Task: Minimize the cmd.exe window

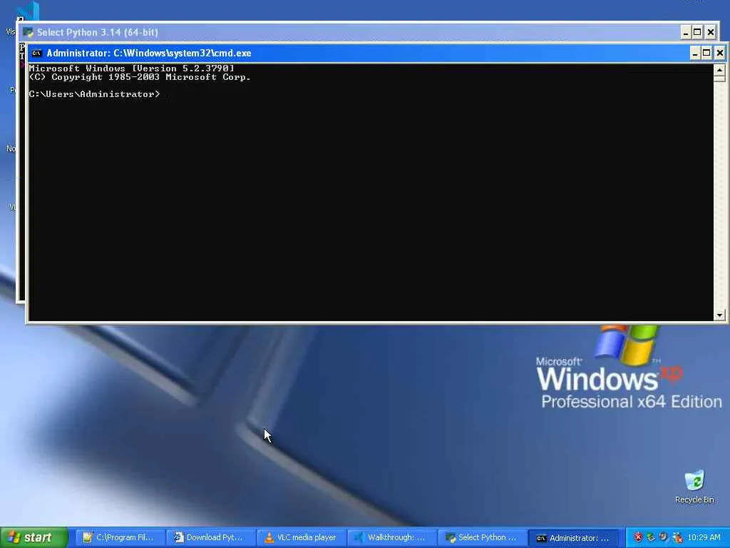Action: pos(694,53)
